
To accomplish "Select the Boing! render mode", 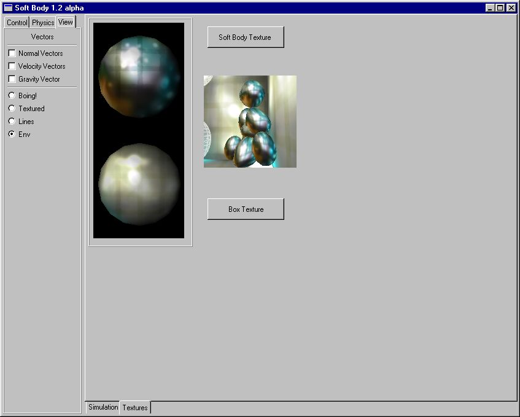I will point(12,96).
